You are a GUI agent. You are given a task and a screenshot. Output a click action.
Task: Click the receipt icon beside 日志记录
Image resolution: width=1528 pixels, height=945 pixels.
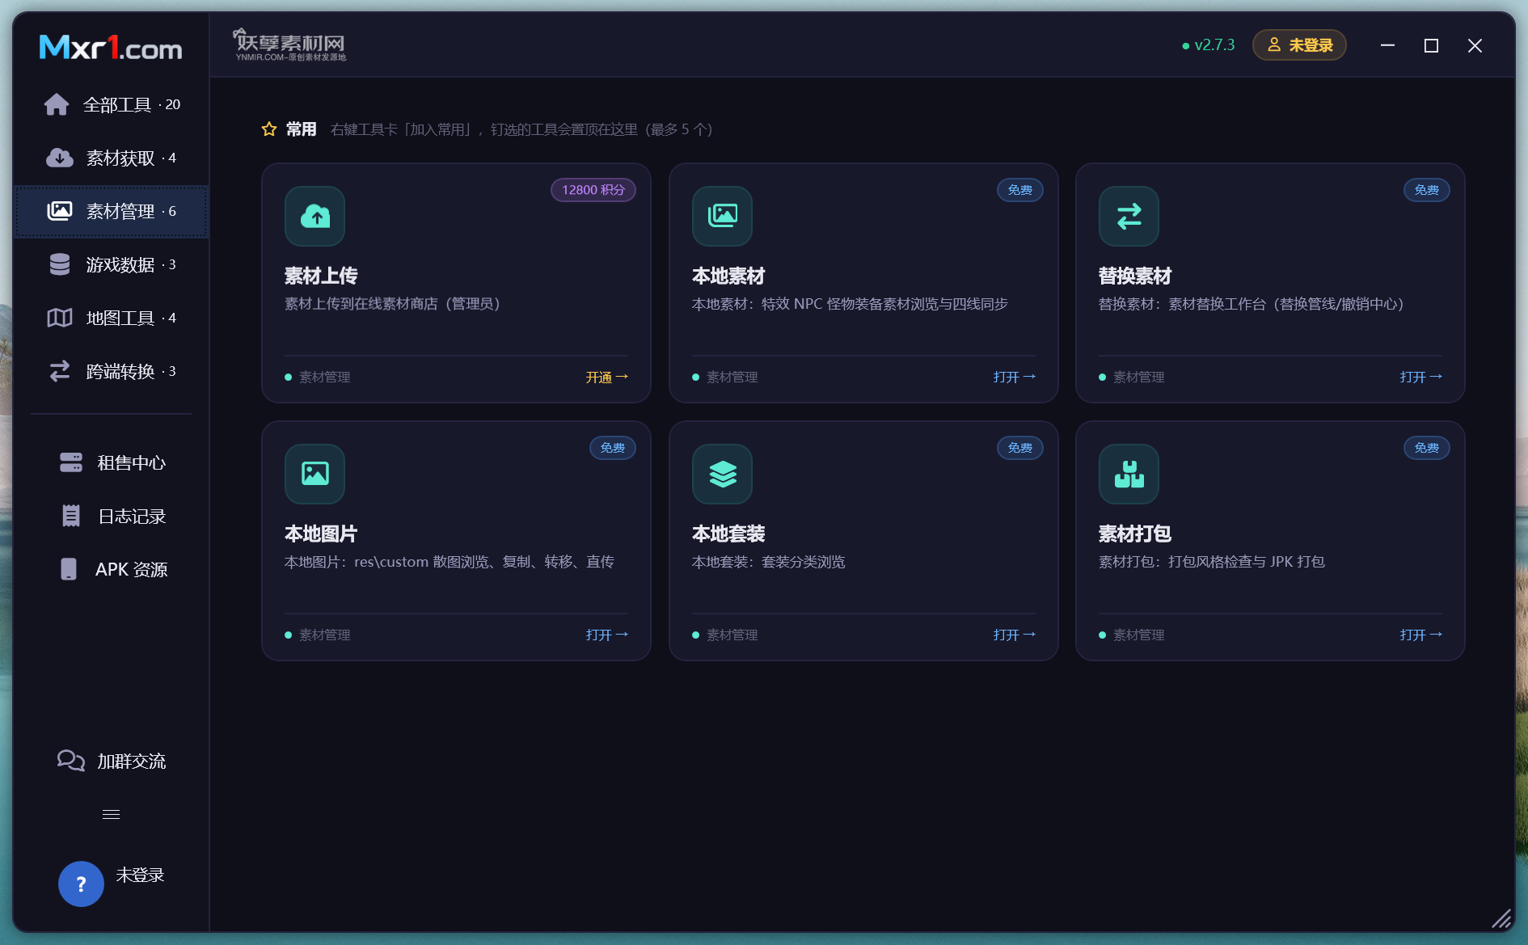point(70,516)
